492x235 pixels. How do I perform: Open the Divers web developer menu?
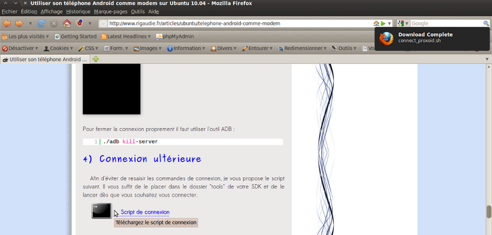(x=224, y=49)
